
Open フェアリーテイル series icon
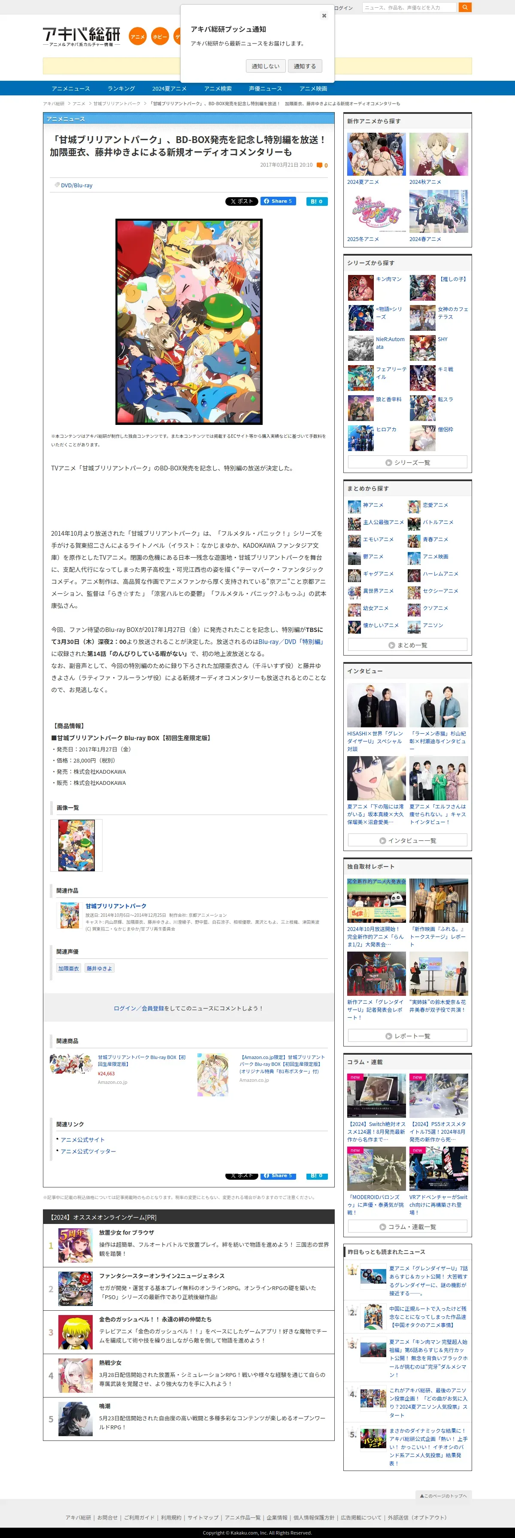360,378
